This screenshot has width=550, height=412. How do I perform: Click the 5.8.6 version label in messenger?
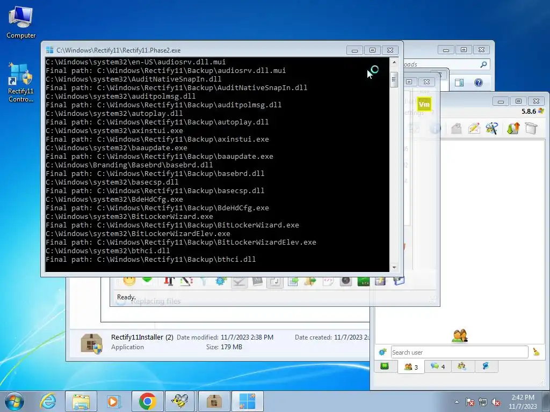[529, 112]
